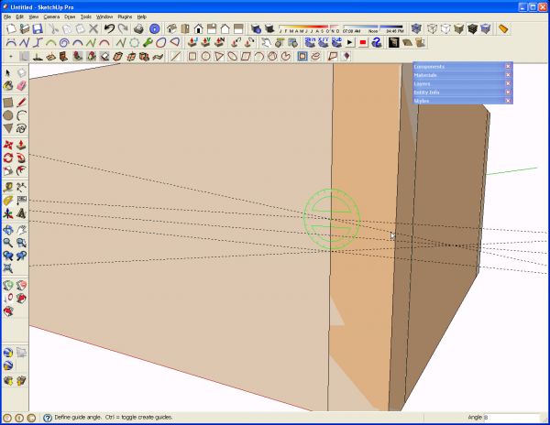Screen dimensions: 550x425
Task: Adjust the shadow month slider
Action: tap(309, 27)
